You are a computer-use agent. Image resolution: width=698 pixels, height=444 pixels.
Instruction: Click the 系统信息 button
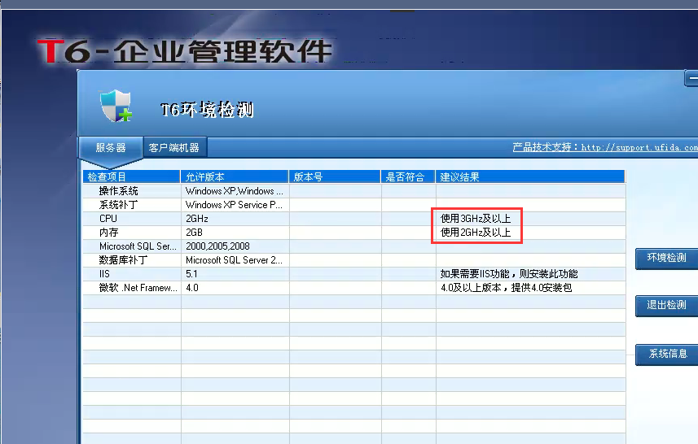pos(666,354)
